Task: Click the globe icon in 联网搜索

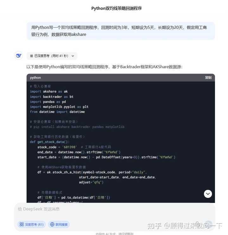Action: pyautogui.click(x=52, y=224)
